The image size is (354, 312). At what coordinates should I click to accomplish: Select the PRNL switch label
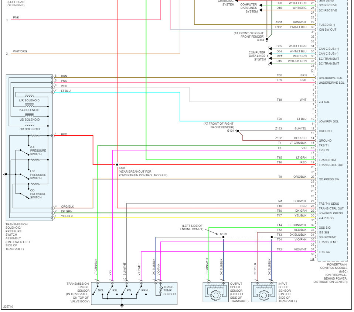tap(145, 290)
